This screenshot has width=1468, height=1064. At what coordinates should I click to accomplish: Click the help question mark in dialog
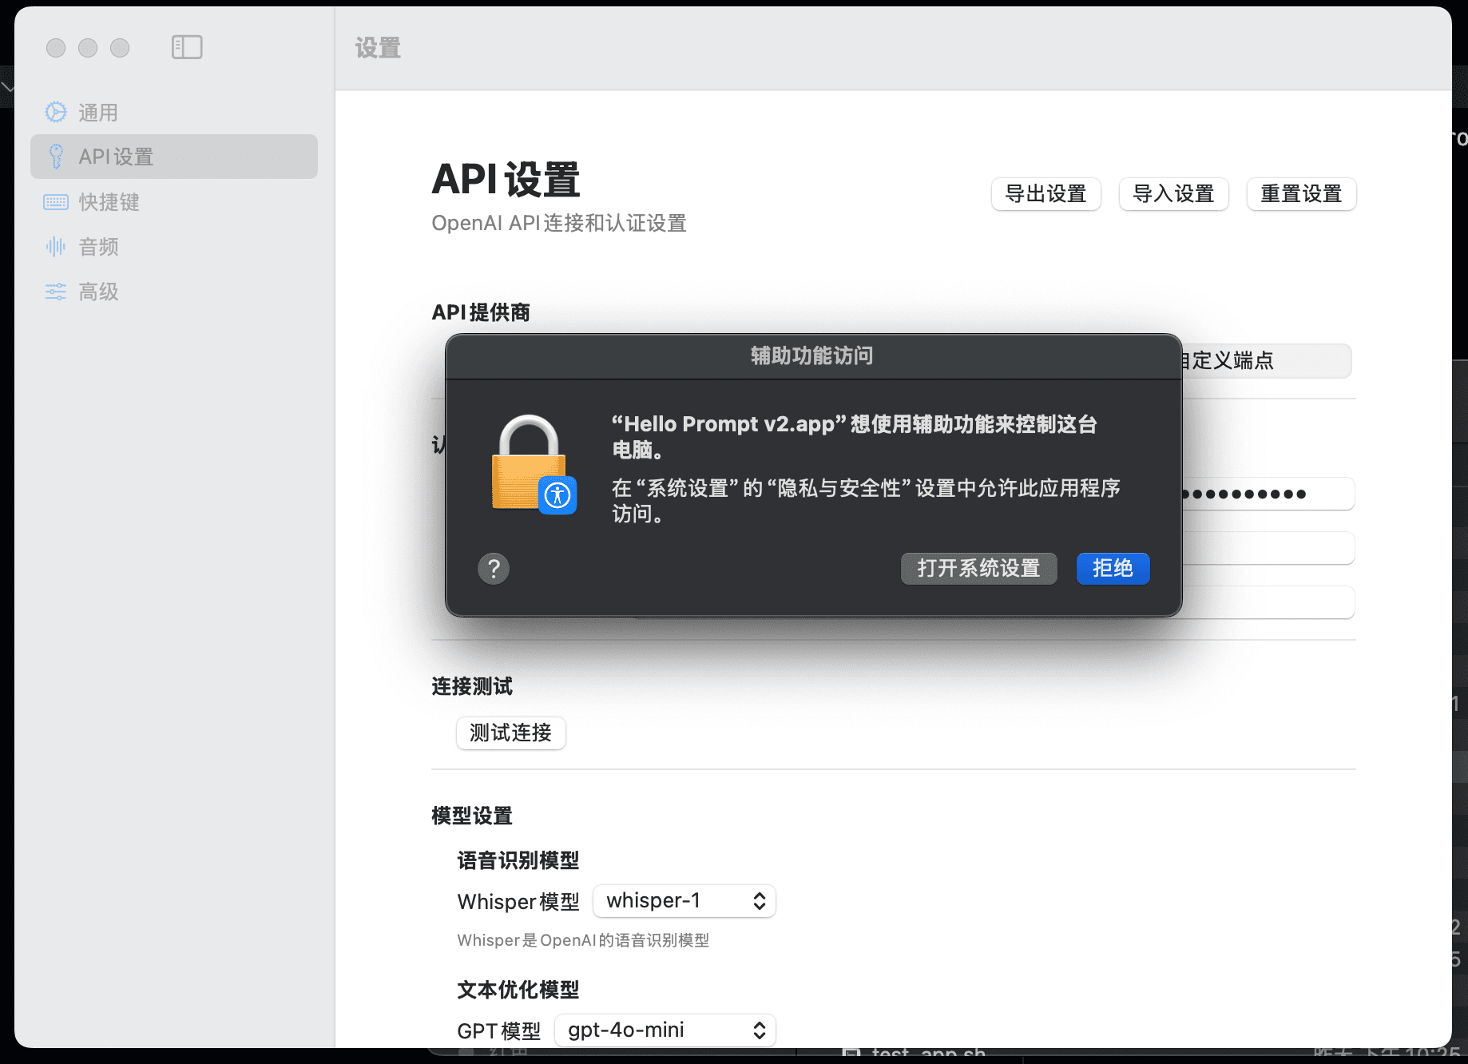(x=494, y=569)
